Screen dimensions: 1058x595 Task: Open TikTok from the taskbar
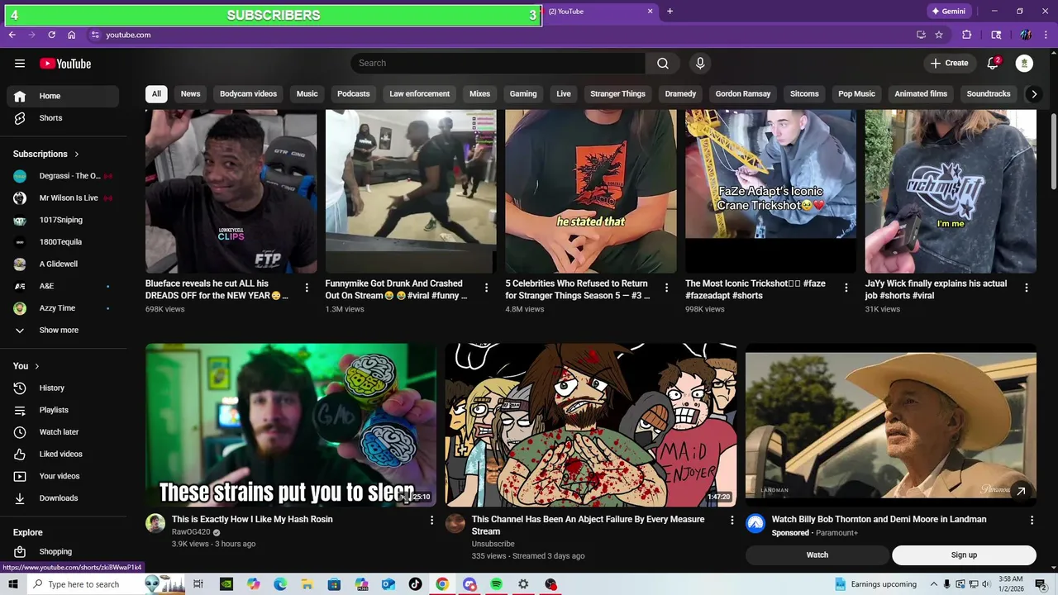415,584
